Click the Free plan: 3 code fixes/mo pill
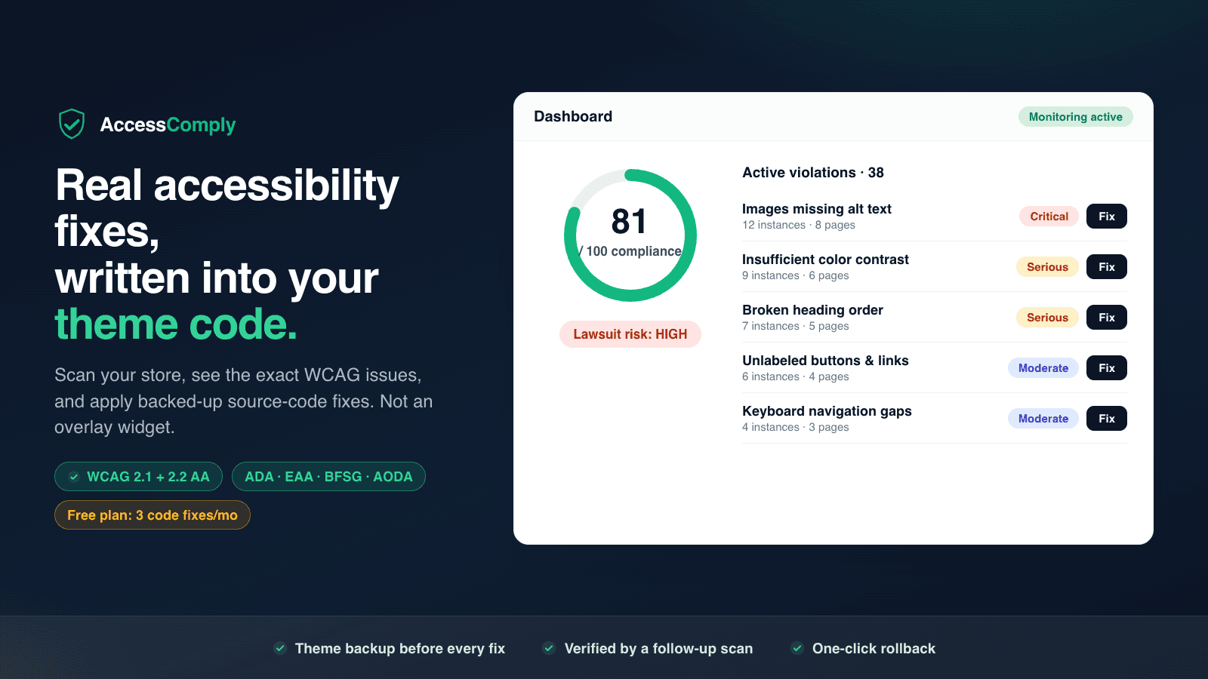The image size is (1208, 679). [153, 515]
